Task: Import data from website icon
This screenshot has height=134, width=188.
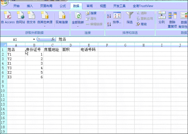Action: tap(20, 15)
